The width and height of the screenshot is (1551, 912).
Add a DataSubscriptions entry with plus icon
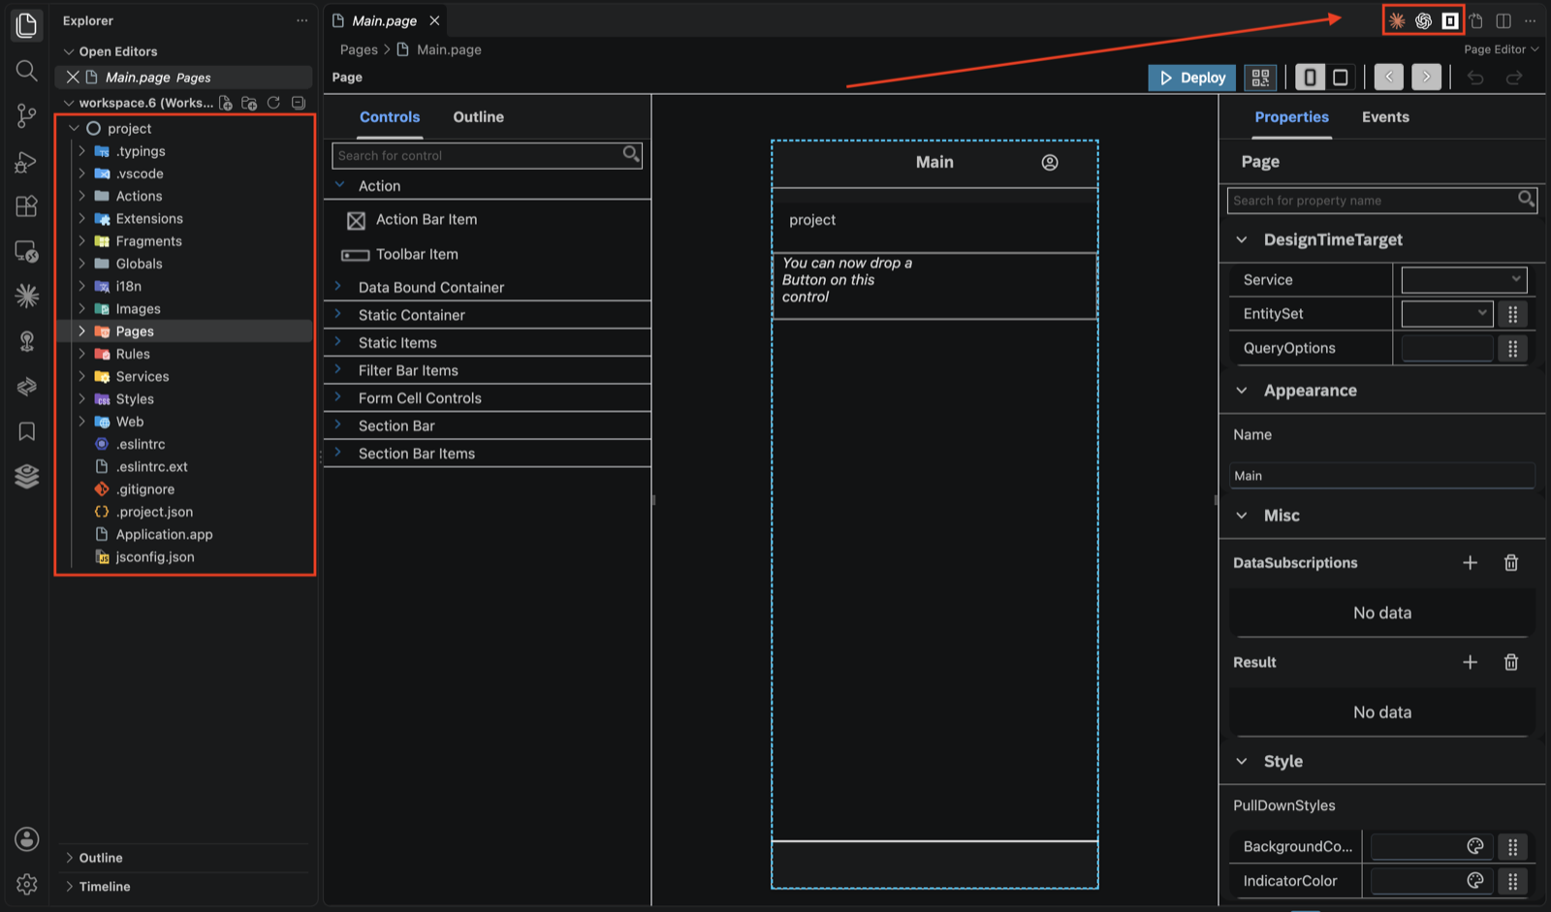1470,563
